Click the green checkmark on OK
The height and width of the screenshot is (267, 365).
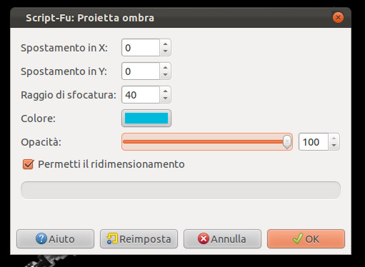tap(298, 238)
